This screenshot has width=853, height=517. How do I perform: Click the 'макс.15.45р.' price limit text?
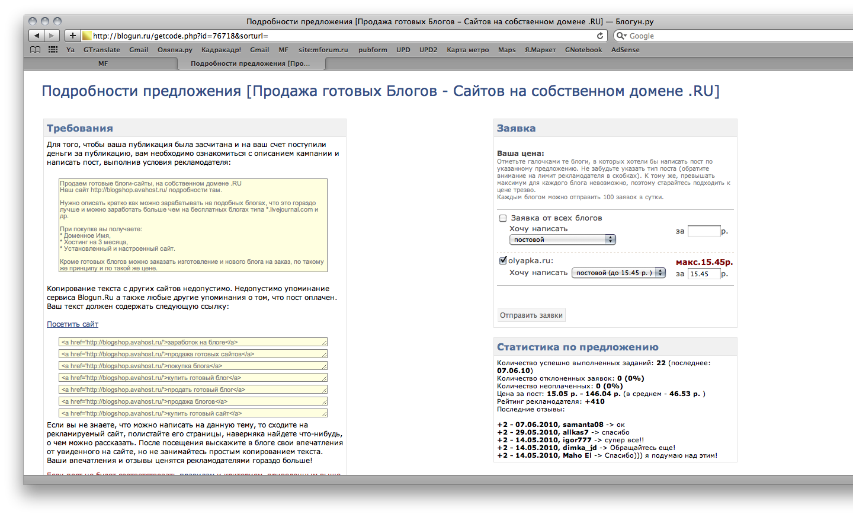704,262
